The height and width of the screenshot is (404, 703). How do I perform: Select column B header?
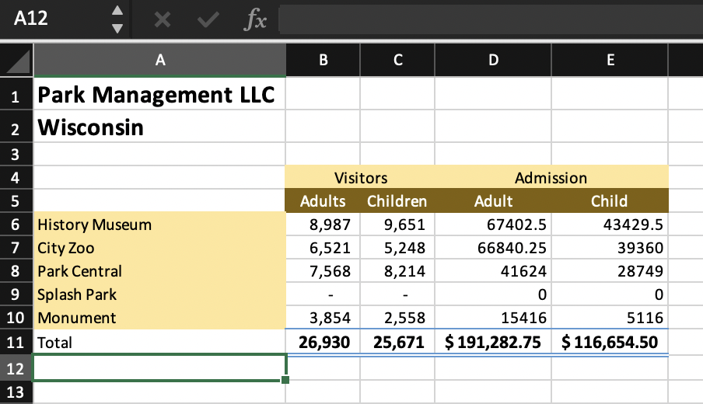324,60
